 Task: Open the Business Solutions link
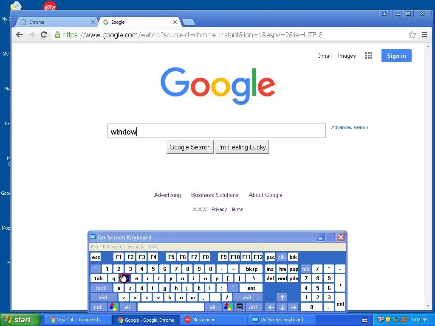215,195
